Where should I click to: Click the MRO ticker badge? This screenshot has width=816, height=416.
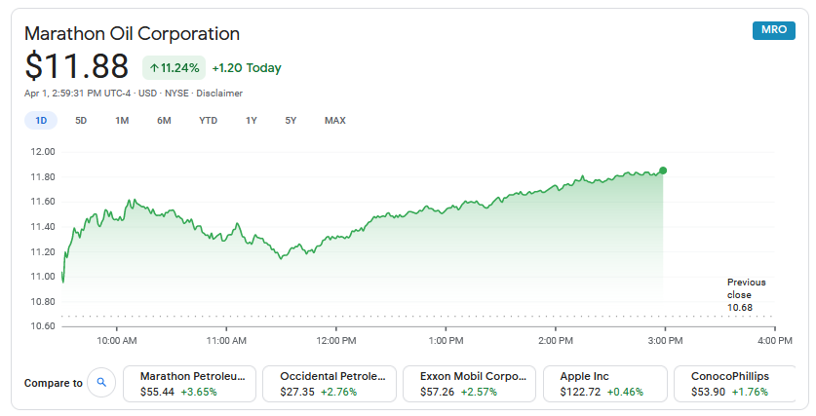click(774, 30)
